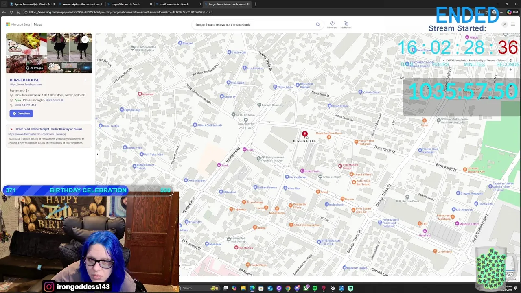Screen dimensions: 521x293
Task: Click the David Dizajn map marker
Action: (x=329, y=106)
